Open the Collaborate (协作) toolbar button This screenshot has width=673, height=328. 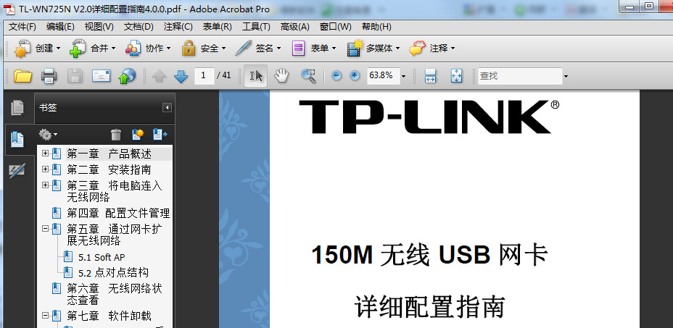point(148,49)
